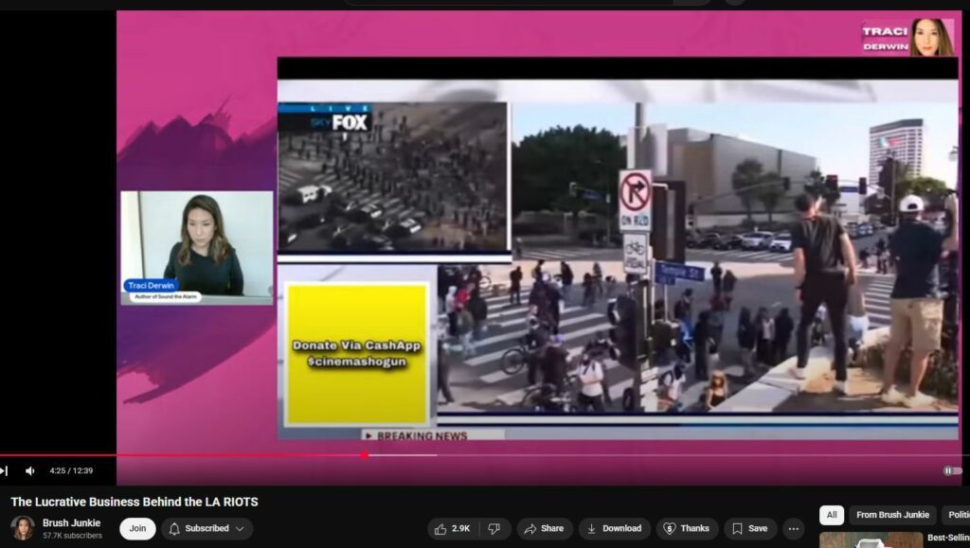Join the Brush Junkie channel membership
The image size is (970, 548).
tap(137, 528)
